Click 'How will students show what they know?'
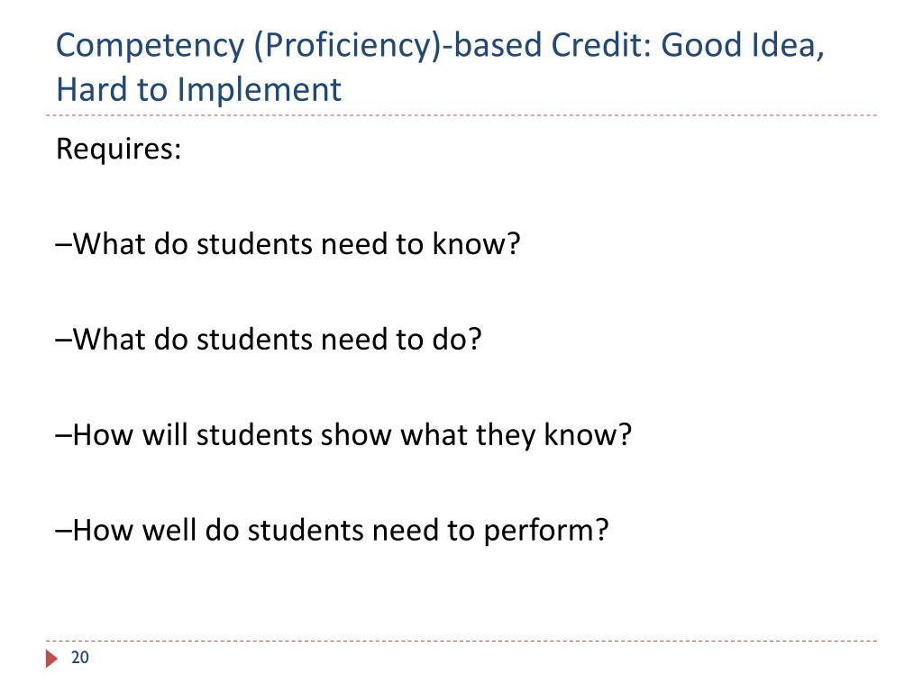 [x=343, y=435]
